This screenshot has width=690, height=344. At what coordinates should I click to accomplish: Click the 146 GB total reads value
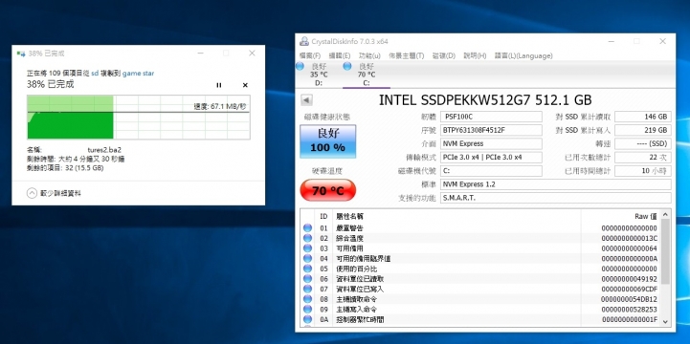coord(643,117)
